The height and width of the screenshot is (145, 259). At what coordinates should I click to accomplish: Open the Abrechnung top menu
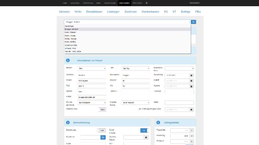pyautogui.click(x=88, y=3)
